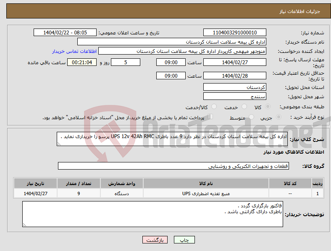Screen dimensions: 331x251
Task: Click the price validity time 09:00 field
Action: point(171,76)
